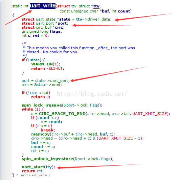The height and width of the screenshot is (180, 179).
Task: Click the CIRC_SPACE_TO_END macro
Action: [62, 114]
